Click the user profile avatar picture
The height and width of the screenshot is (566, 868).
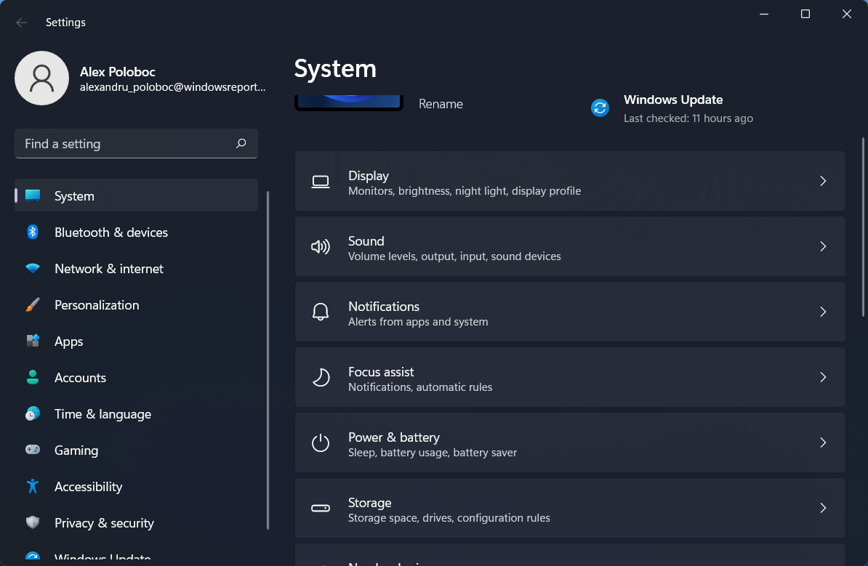(42, 78)
